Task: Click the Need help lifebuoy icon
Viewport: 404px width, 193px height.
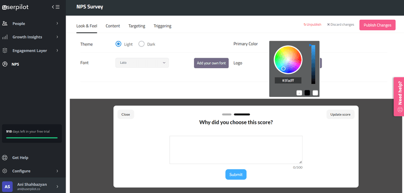Action: coord(400,109)
